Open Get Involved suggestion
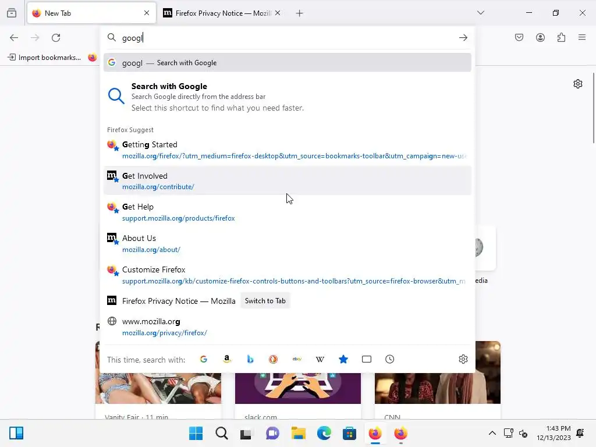The image size is (596, 447). (x=288, y=181)
